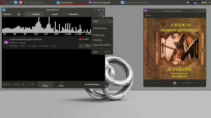Click the Celluloid app icon in the stream row

pyautogui.click(x=6, y=42)
